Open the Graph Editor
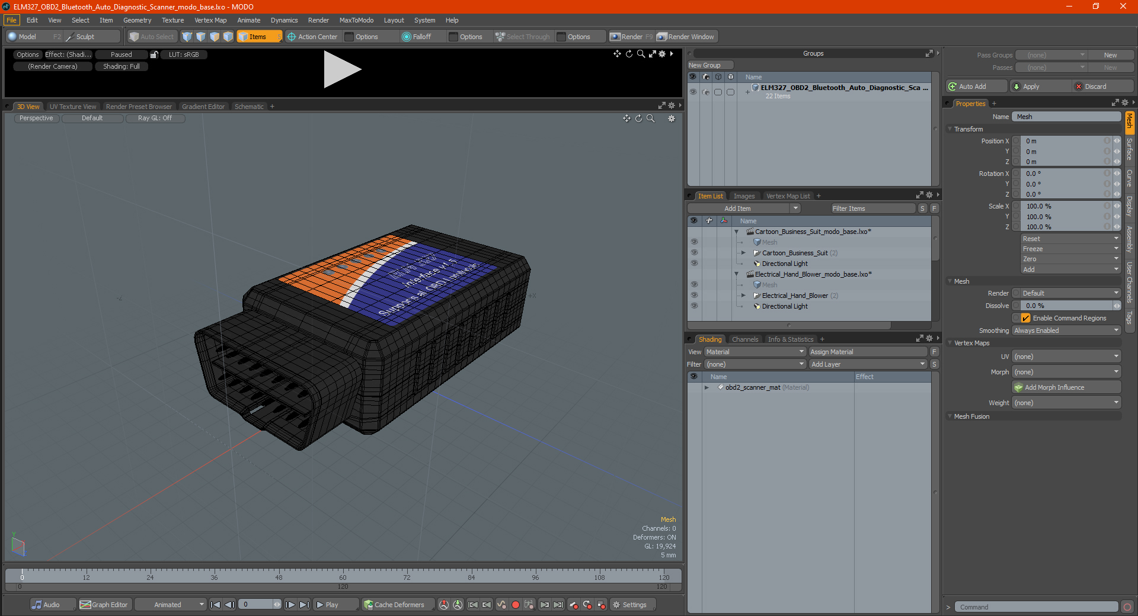 pos(104,605)
